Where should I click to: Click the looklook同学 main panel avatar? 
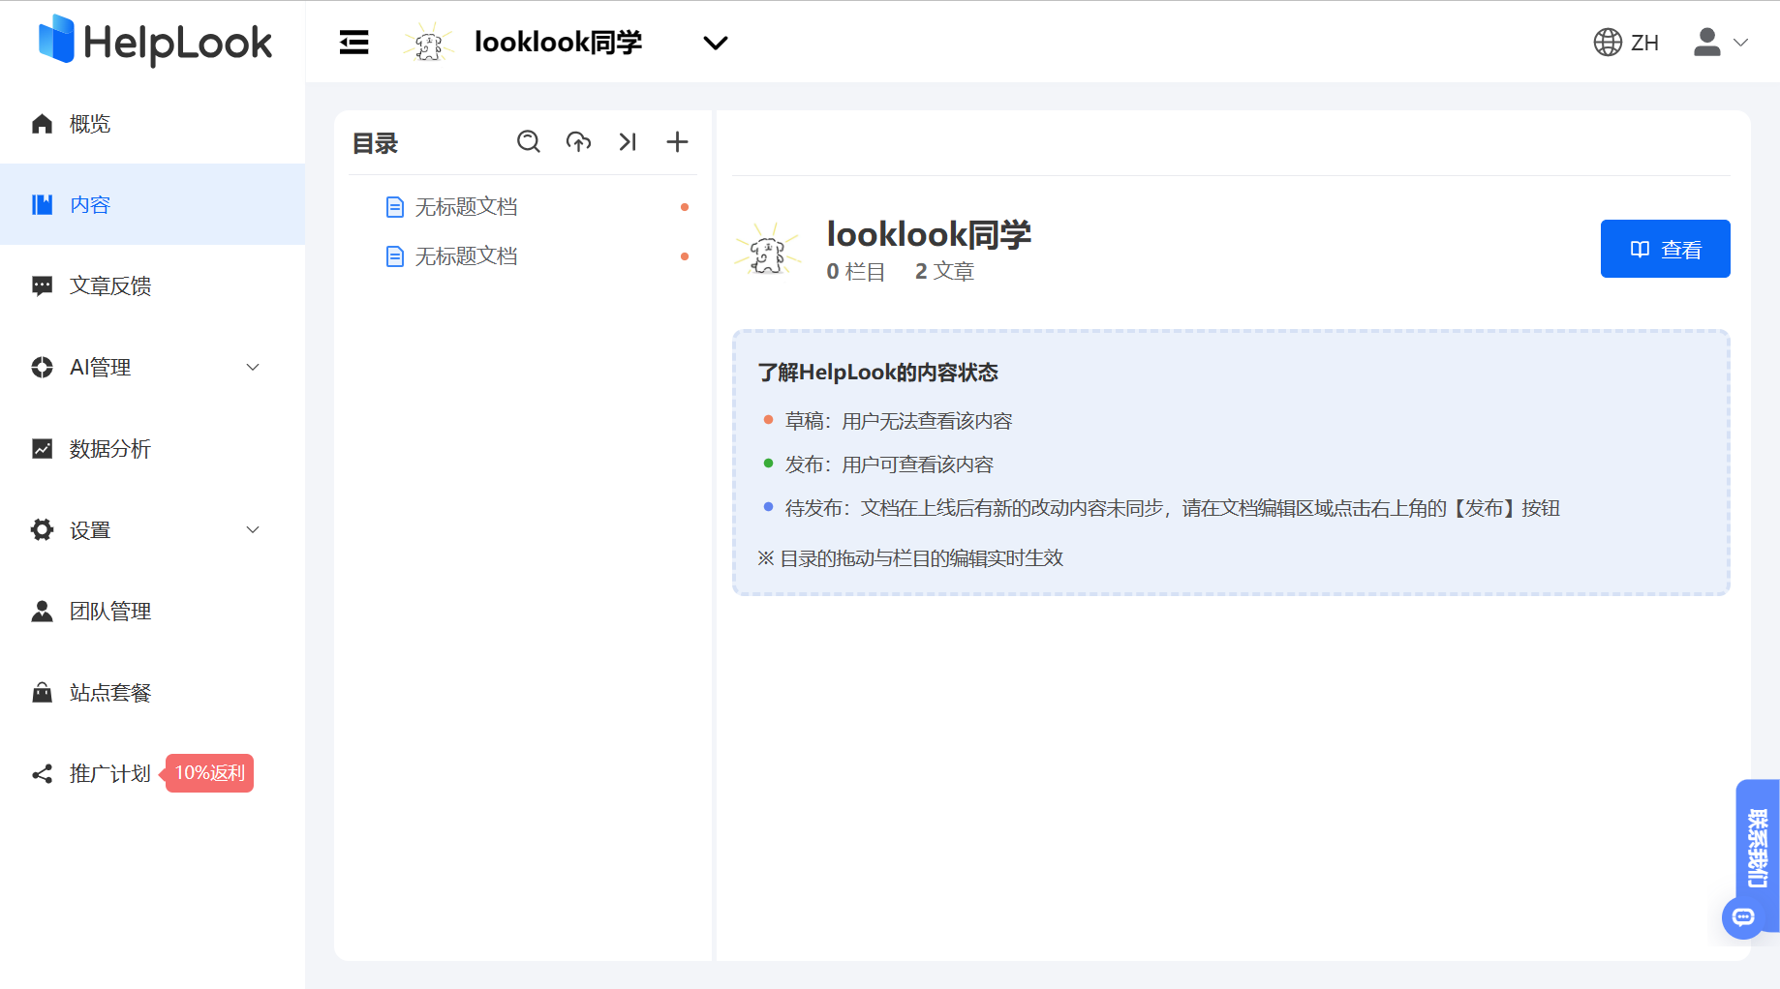[768, 251]
